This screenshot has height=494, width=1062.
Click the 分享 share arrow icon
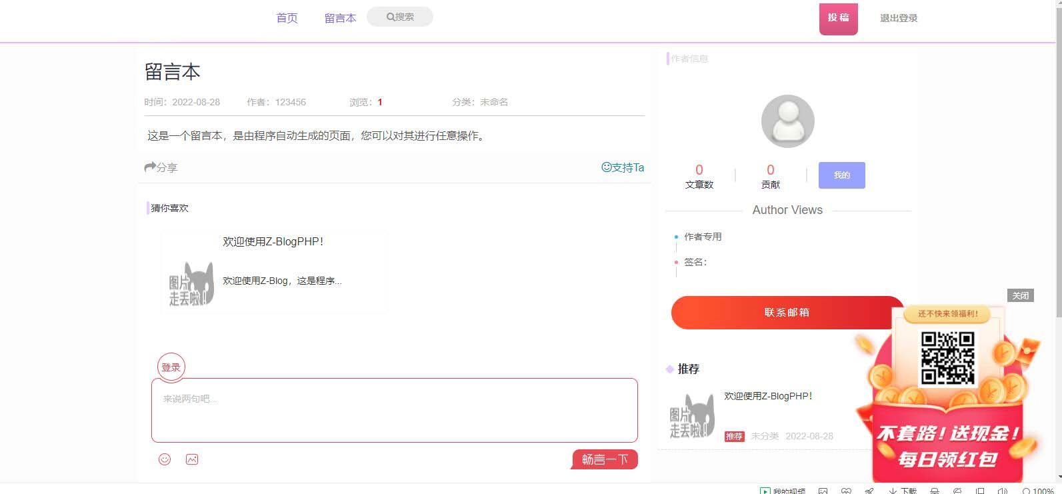(150, 167)
